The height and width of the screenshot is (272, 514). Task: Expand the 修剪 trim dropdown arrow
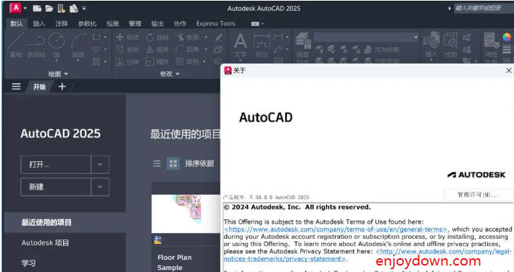(x=206, y=38)
